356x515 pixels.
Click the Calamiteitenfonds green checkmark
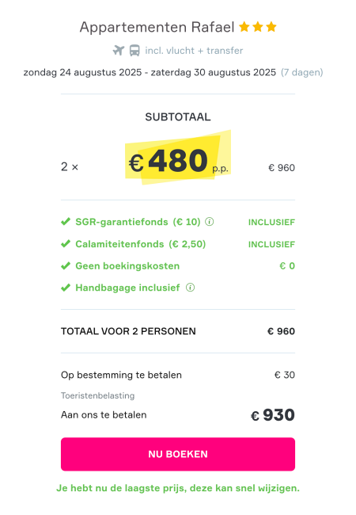pos(66,244)
